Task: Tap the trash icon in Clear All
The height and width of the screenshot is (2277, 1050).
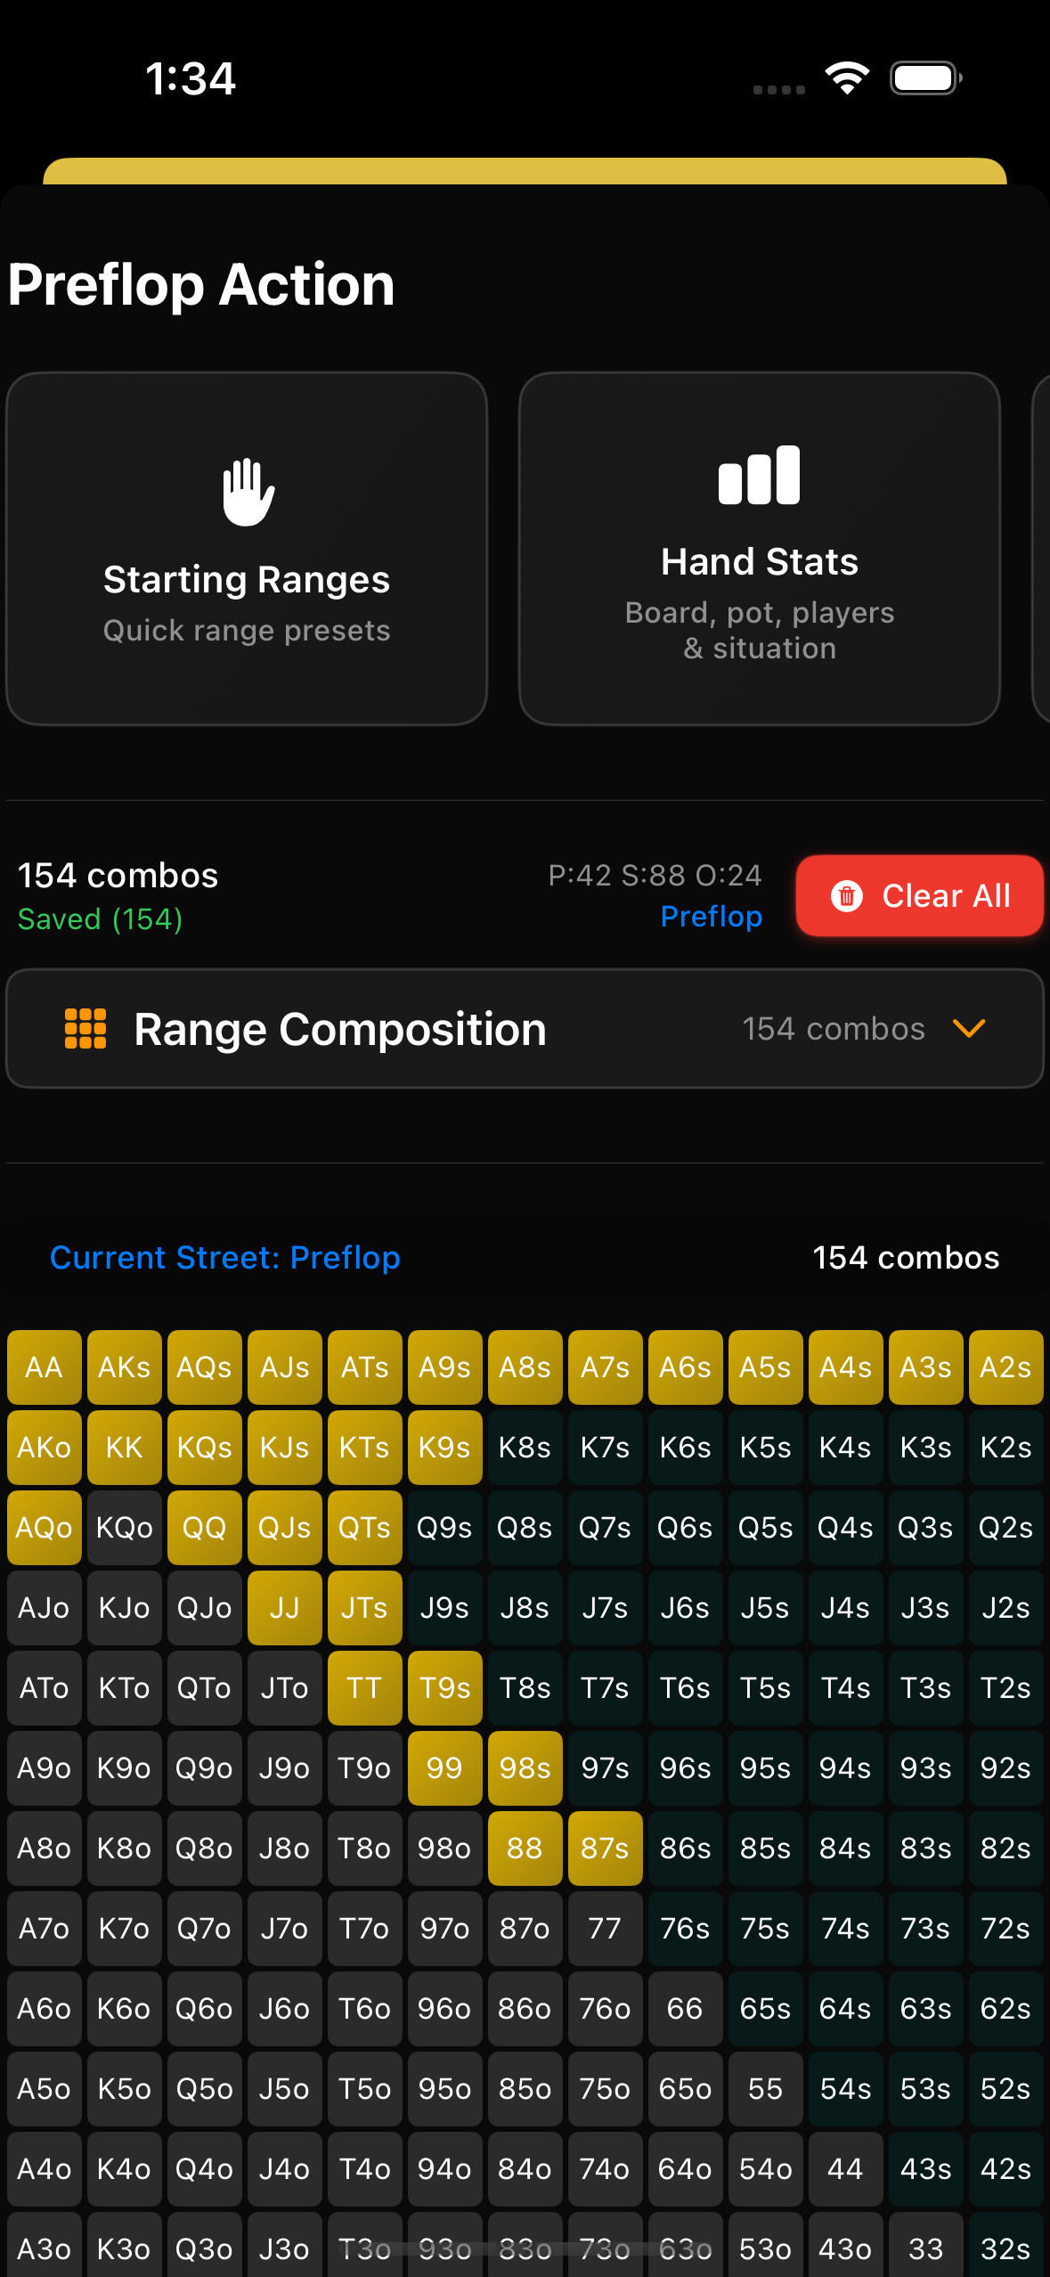Action: click(x=846, y=895)
